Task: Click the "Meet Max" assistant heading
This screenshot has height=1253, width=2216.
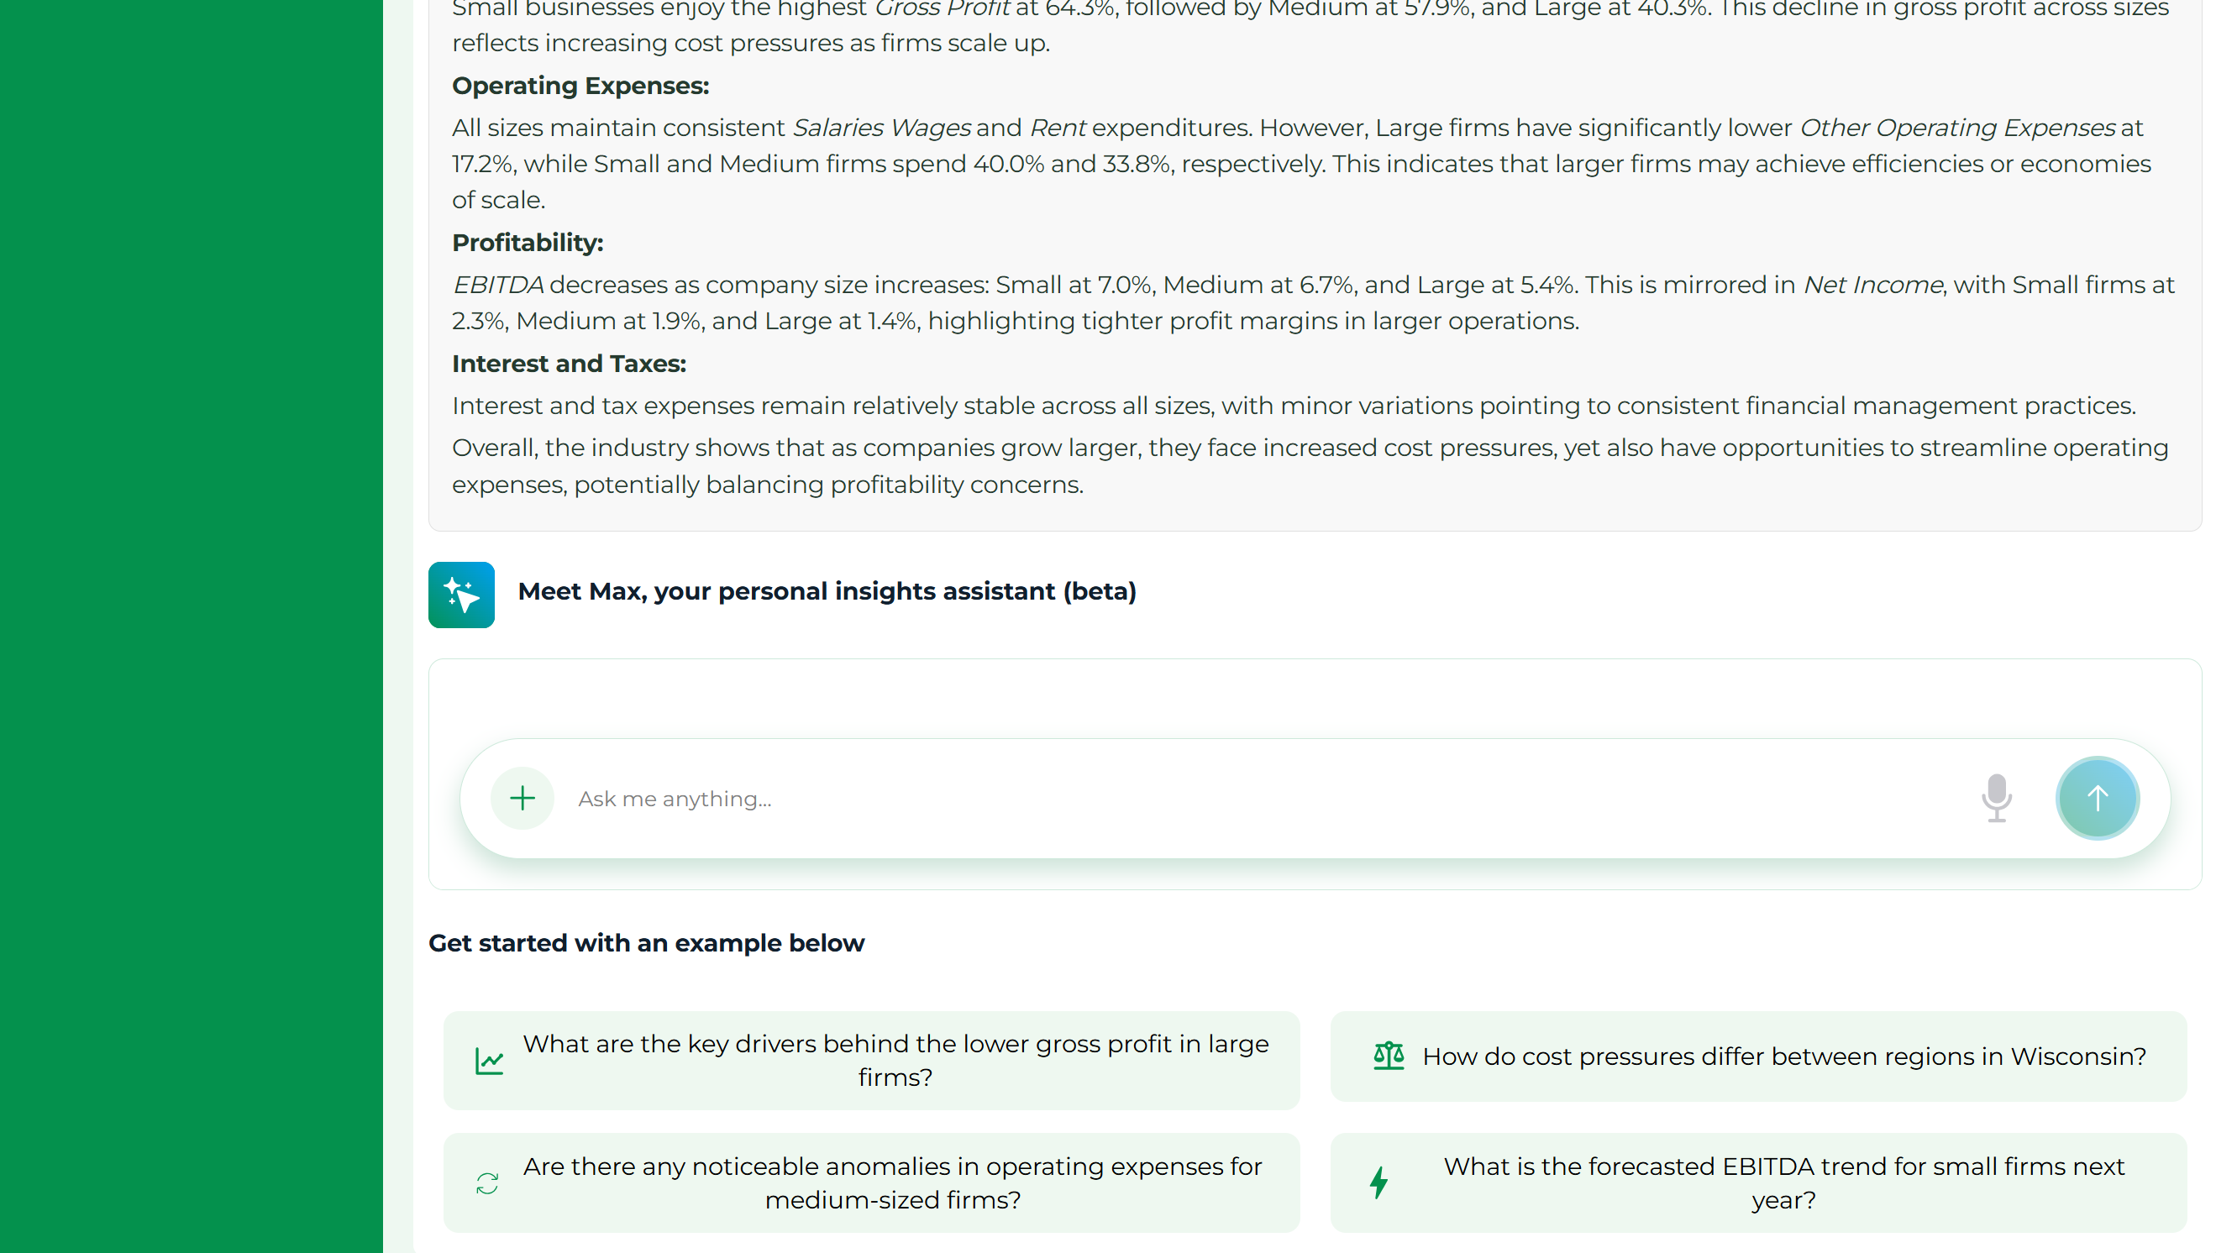Action: pyautogui.click(x=826, y=592)
